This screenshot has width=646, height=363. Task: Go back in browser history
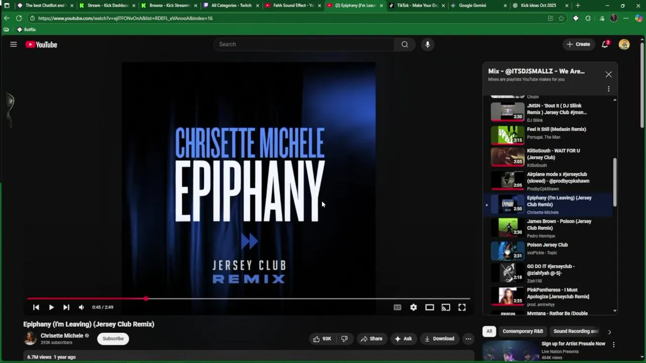click(7, 18)
